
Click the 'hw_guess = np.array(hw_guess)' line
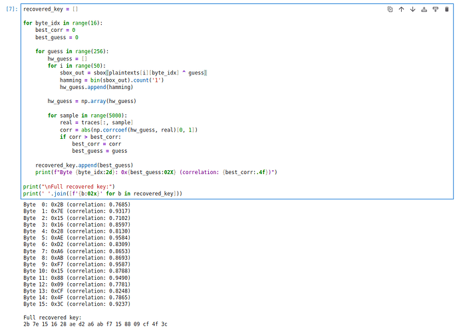coord(92,101)
